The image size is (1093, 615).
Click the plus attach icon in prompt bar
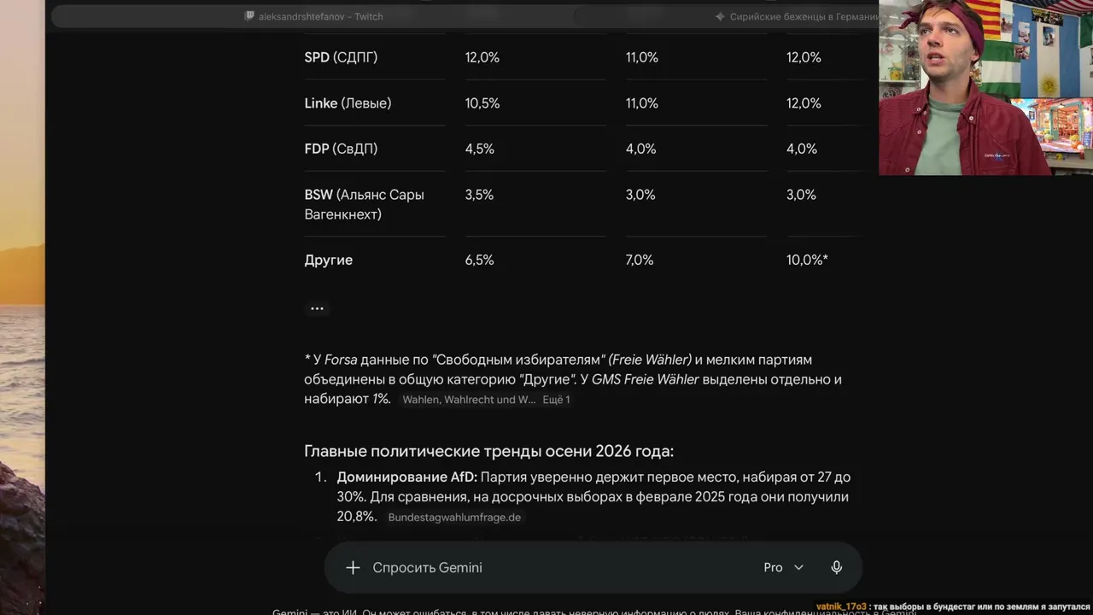coord(353,568)
